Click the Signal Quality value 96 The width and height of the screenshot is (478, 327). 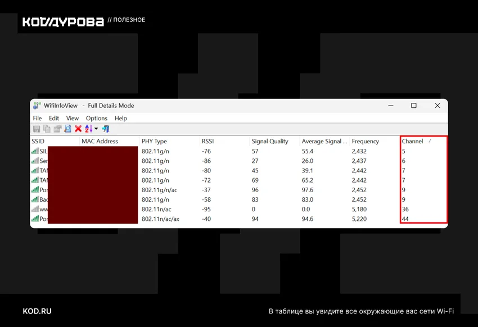(255, 190)
